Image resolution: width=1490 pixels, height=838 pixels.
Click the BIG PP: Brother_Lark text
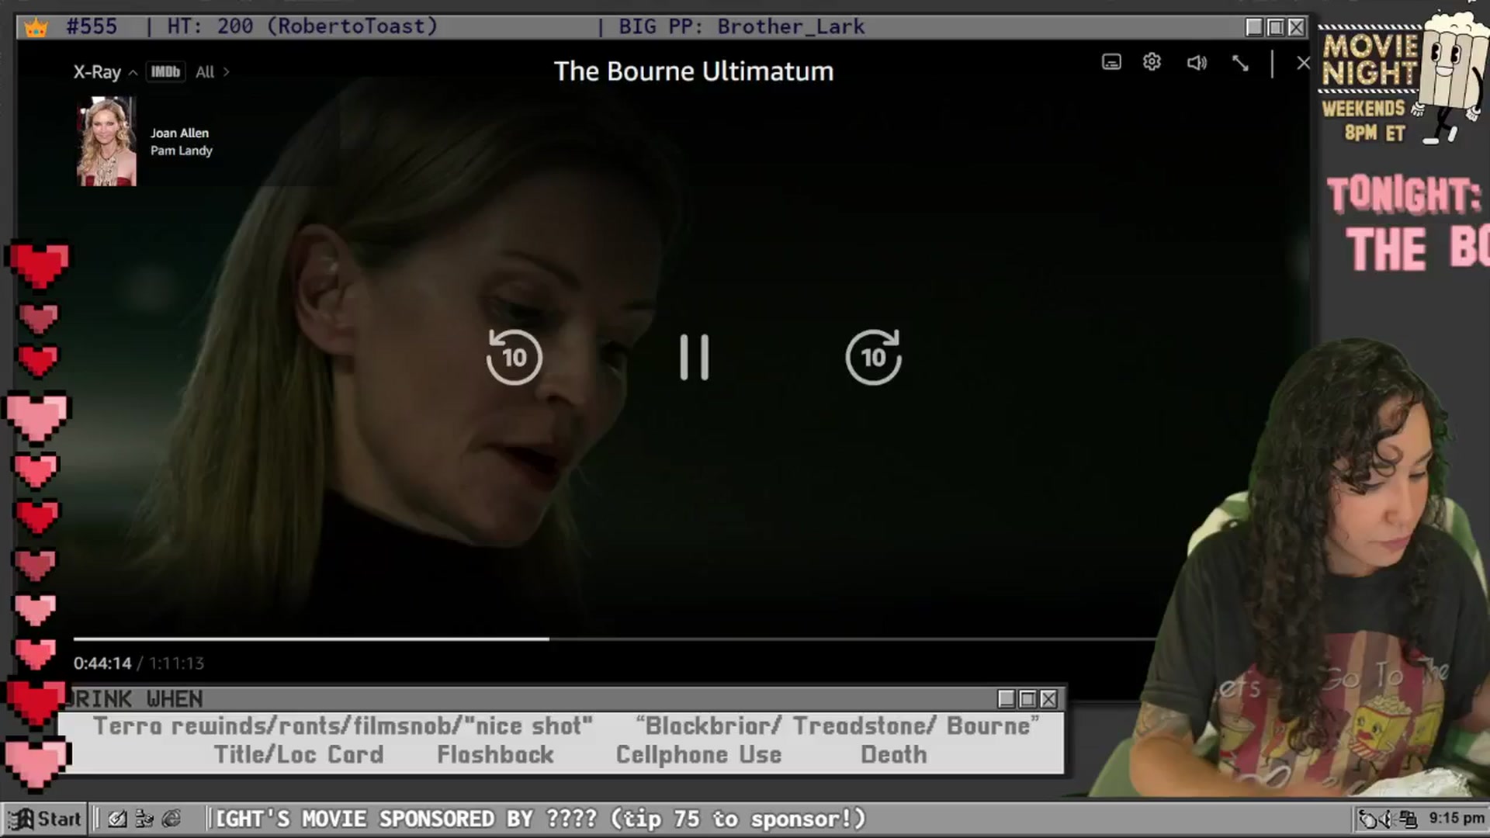[741, 27]
